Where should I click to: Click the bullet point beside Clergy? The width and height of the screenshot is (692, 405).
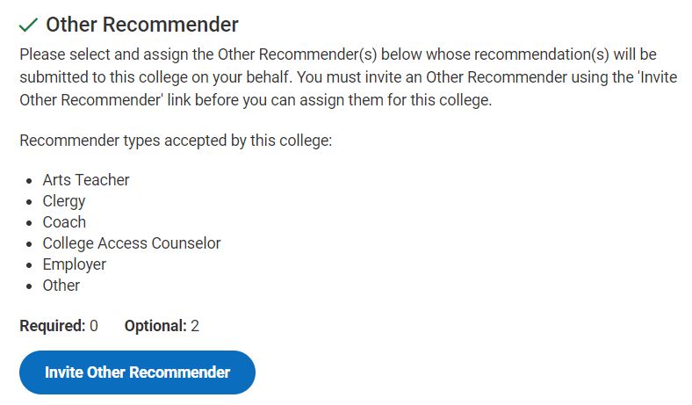[x=30, y=202]
